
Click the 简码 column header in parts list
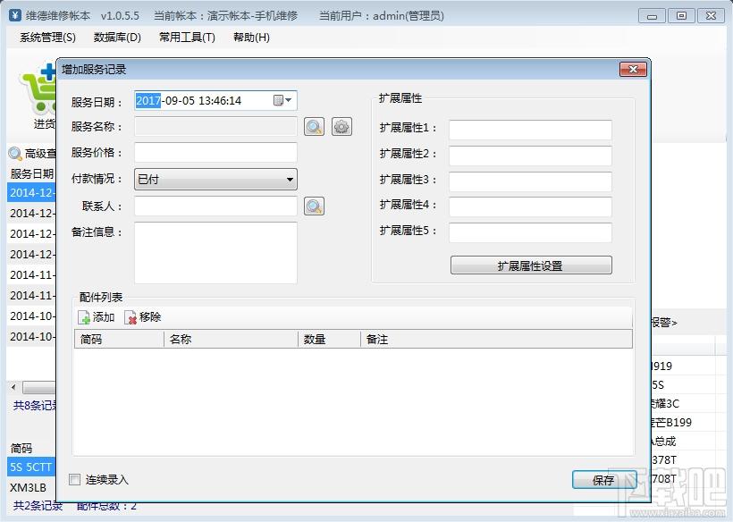[x=119, y=340]
